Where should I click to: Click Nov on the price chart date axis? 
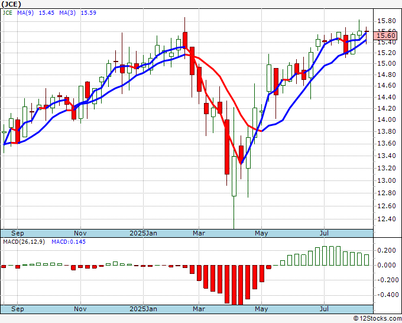[80, 233]
